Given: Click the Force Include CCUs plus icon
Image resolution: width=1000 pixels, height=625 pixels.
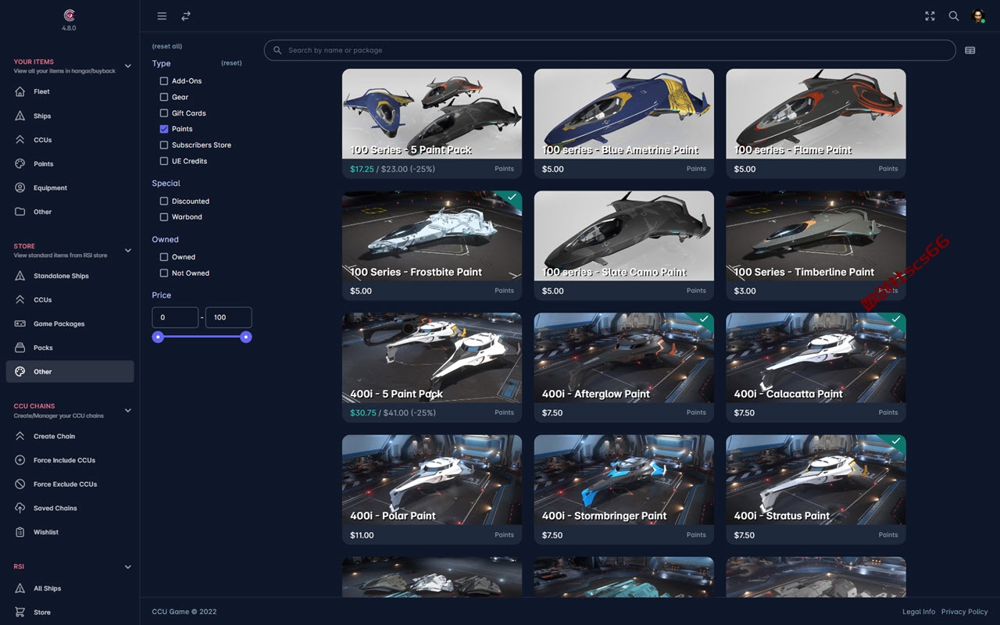Looking at the screenshot, I should 20,460.
